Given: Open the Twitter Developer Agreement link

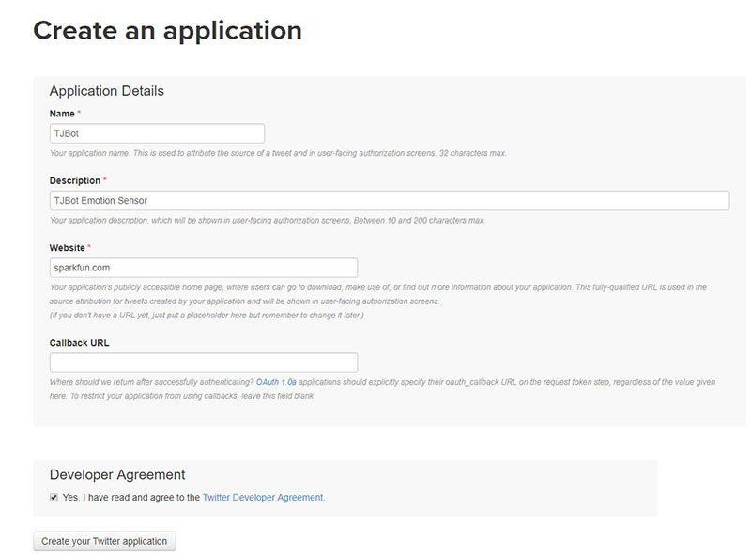Looking at the screenshot, I should [263, 498].
